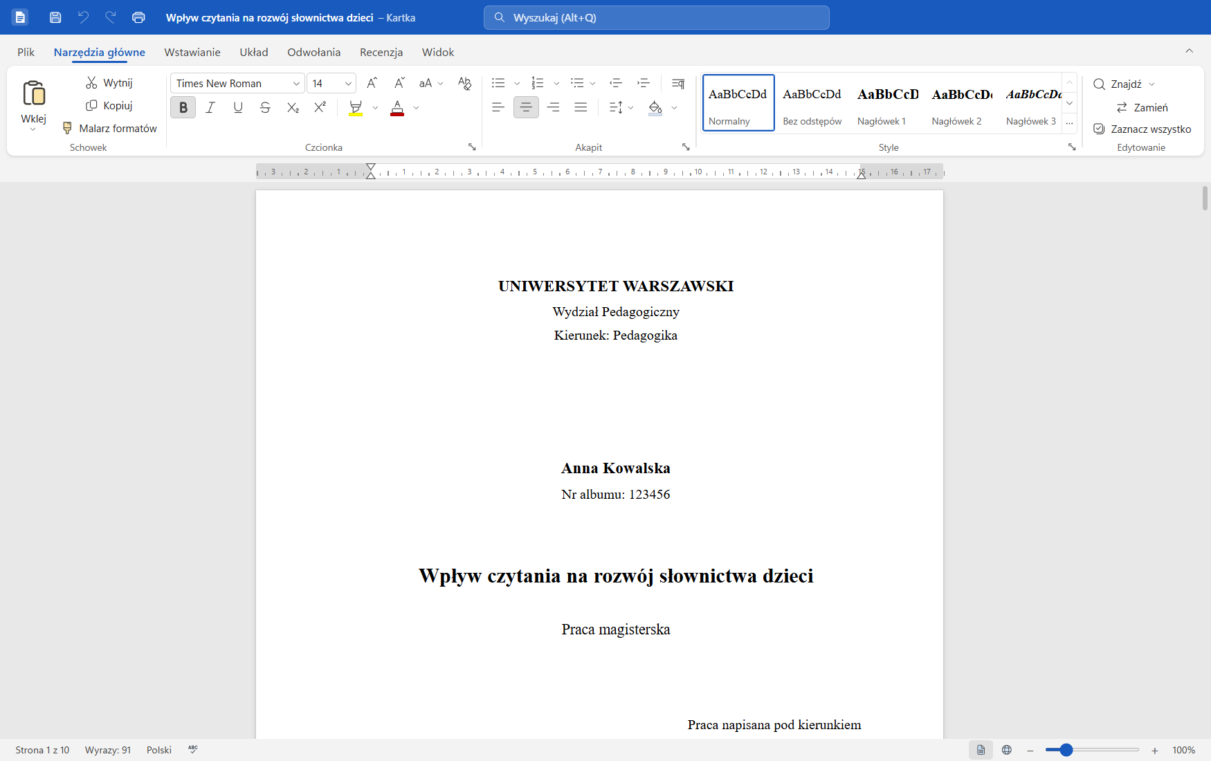Screen dimensions: 1211x761
Task: Increase font size with grow icon
Action: [372, 83]
